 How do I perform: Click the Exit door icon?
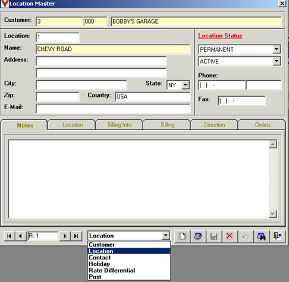click(277, 236)
